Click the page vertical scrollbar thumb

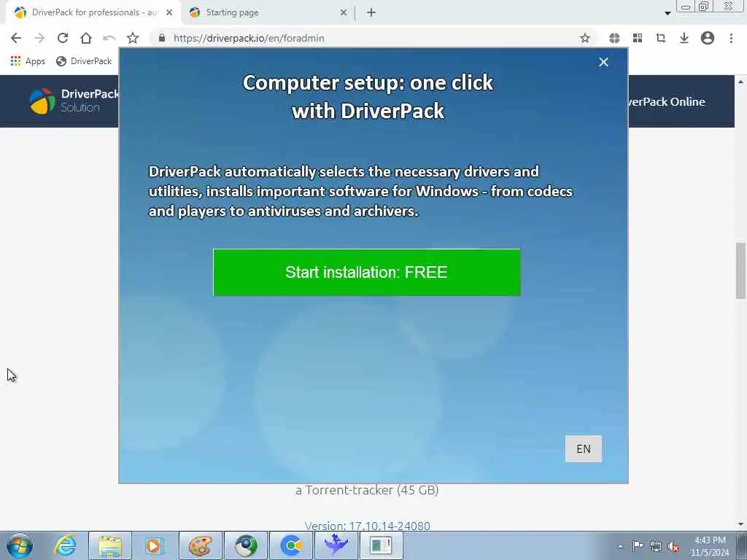coord(740,271)
